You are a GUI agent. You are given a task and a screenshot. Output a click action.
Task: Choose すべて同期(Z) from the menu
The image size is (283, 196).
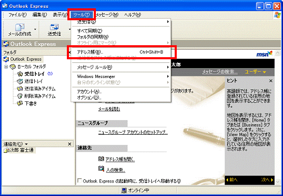tap(121, 31)
